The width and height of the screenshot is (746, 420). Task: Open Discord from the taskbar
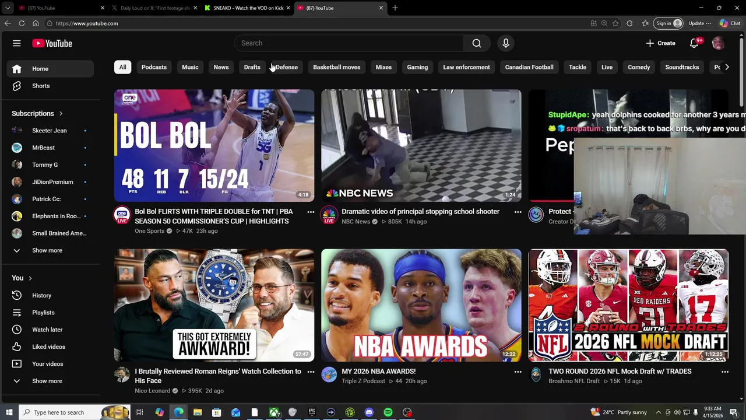click(x=369, y=412)
